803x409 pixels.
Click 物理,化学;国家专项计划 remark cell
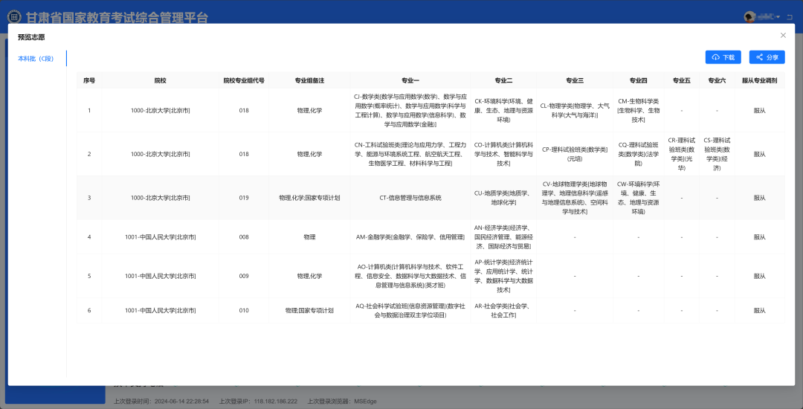click(x=309, y=198)
